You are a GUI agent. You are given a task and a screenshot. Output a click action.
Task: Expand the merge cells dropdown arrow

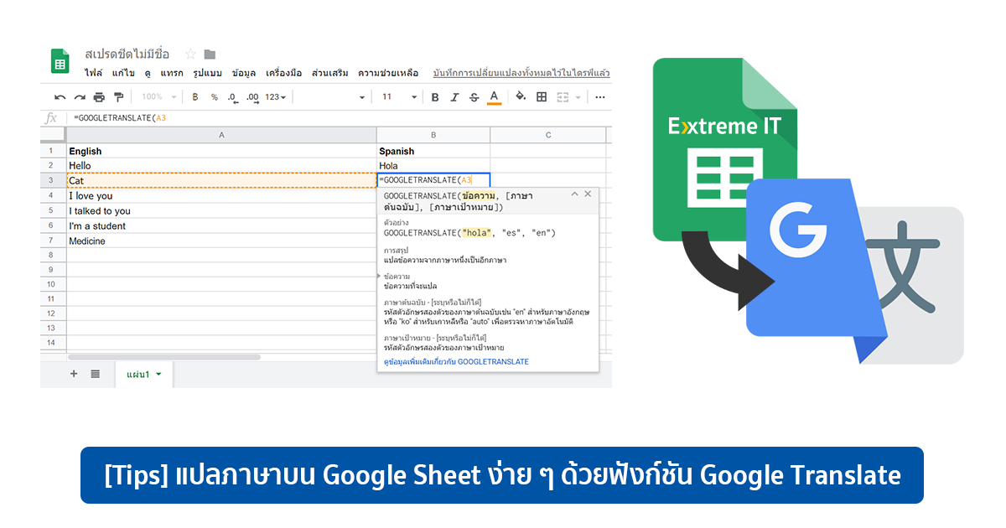point(578,97)
